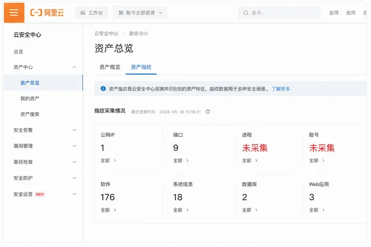Click the update timestamp 2024-06-18 10:16:21
The width and height of the screenshot is (371, 247).
pyautogui.click(x=180, y=112)
